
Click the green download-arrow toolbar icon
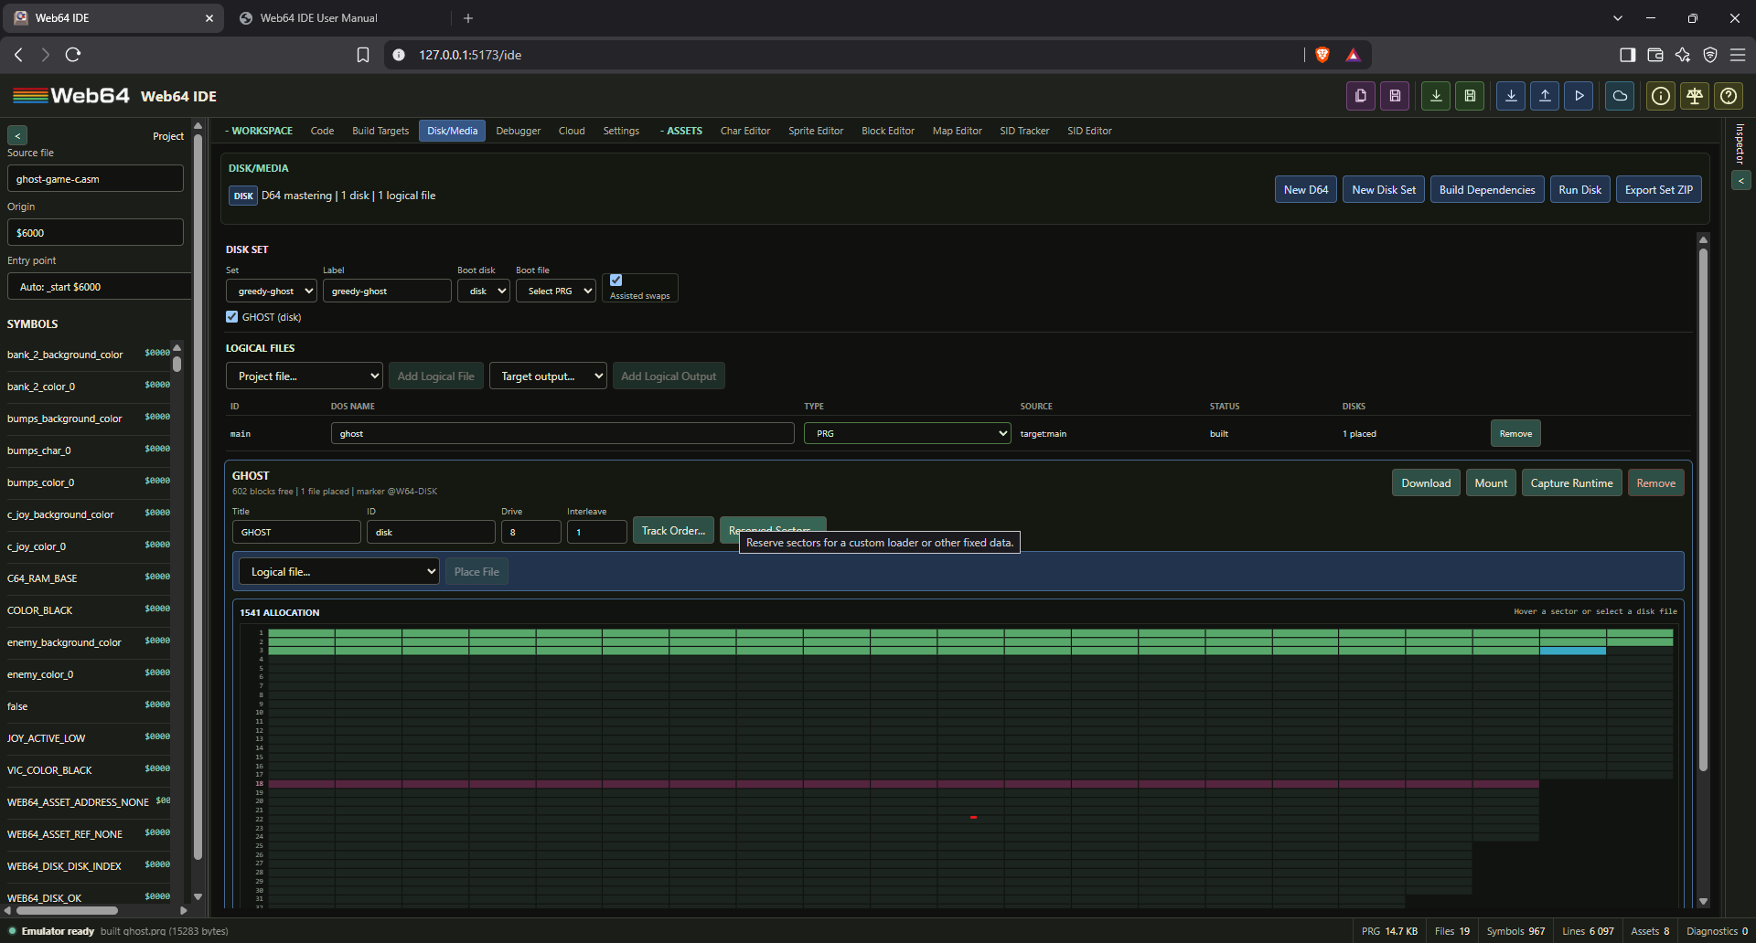1436,96
